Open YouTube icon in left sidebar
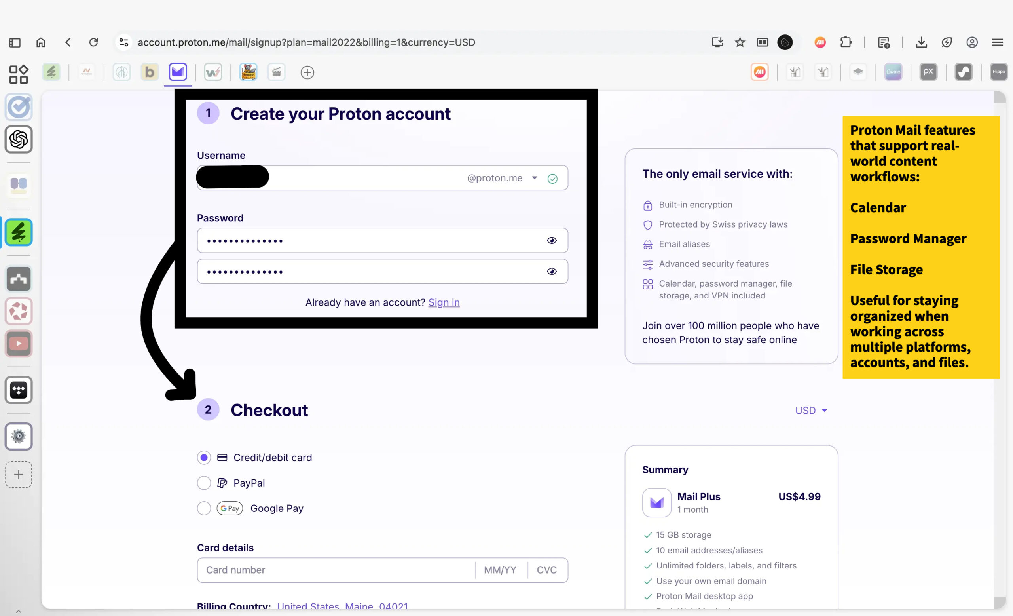The width and height of the screenshot is (1013, 616). point(19,343)
